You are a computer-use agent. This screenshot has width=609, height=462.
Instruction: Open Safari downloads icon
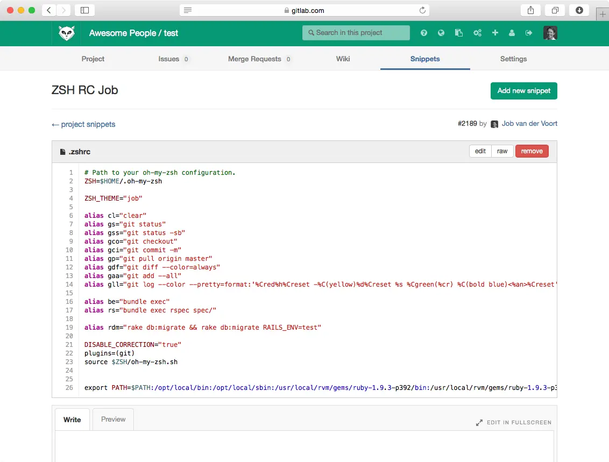click(579, 10)
